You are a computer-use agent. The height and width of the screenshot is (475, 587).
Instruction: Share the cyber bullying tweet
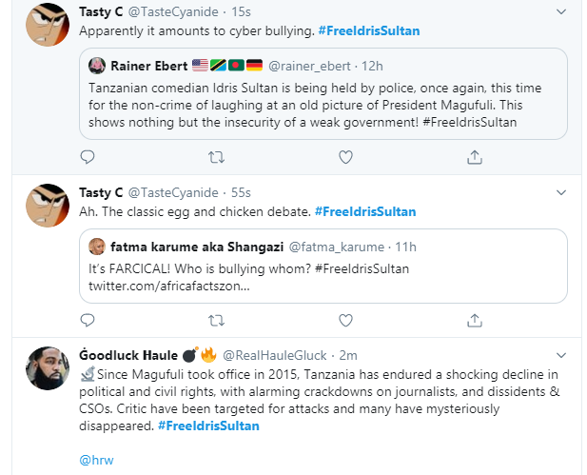coord(475,156)
